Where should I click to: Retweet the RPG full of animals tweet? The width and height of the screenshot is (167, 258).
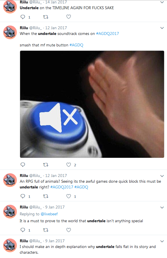[x=45, y=196]
